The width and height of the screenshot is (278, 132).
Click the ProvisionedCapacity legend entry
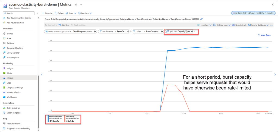click(x=55, y=119)
